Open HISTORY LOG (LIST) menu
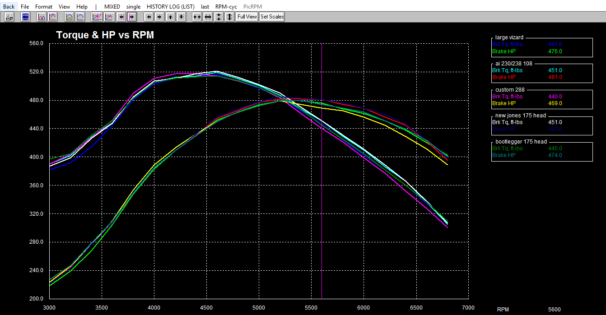The height and width of the screenshot is (315, 606). point(171,7)
